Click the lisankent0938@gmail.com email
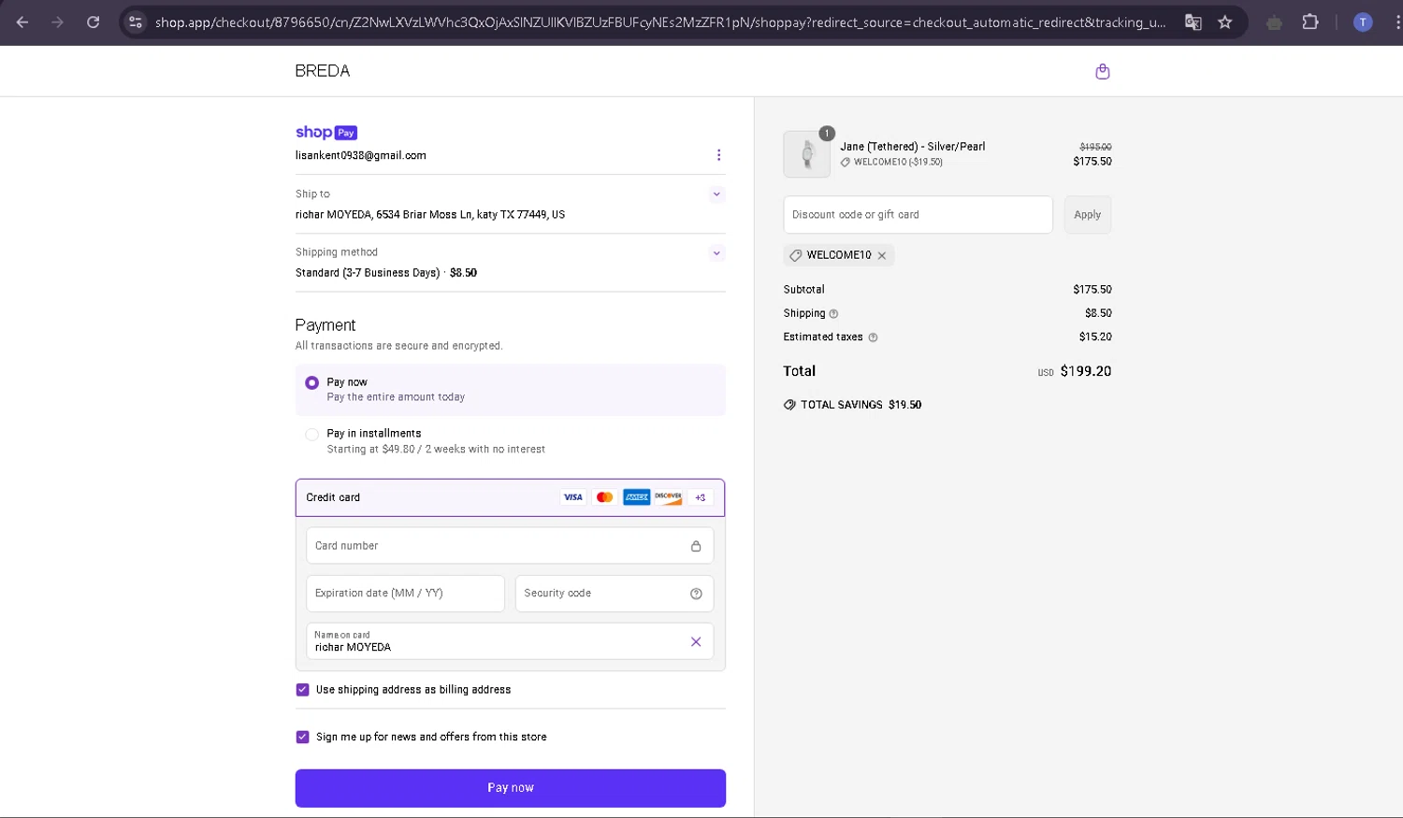Screen dimensions: 1403x818 pos(361,156)
